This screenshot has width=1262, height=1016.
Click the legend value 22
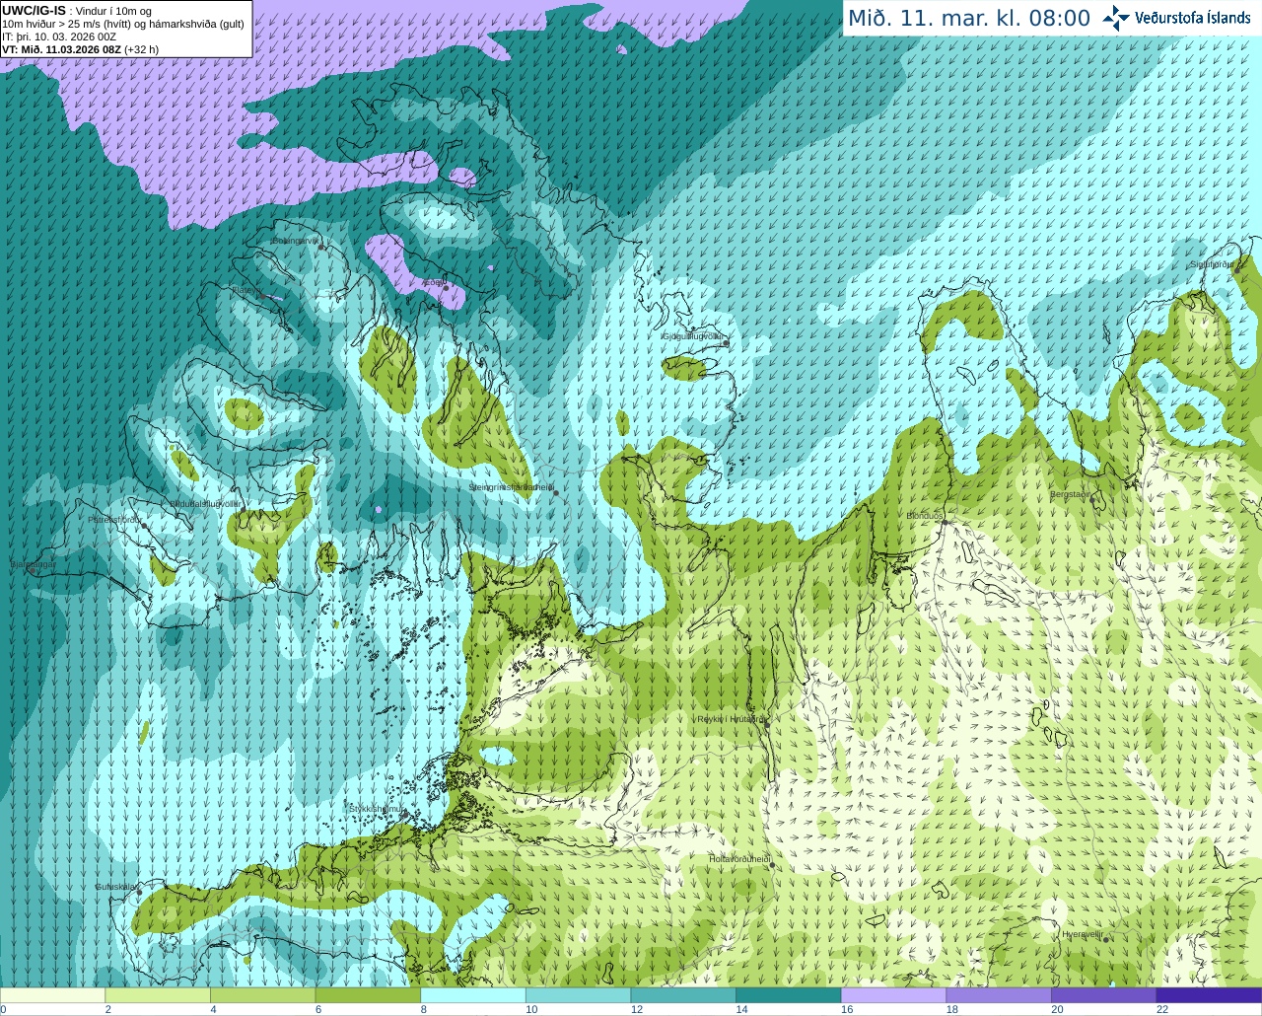1162,1010
